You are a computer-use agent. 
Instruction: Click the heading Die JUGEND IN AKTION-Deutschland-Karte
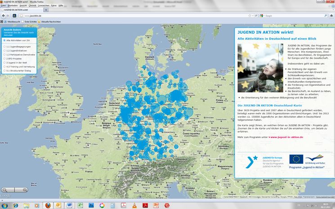pos(270,105)
